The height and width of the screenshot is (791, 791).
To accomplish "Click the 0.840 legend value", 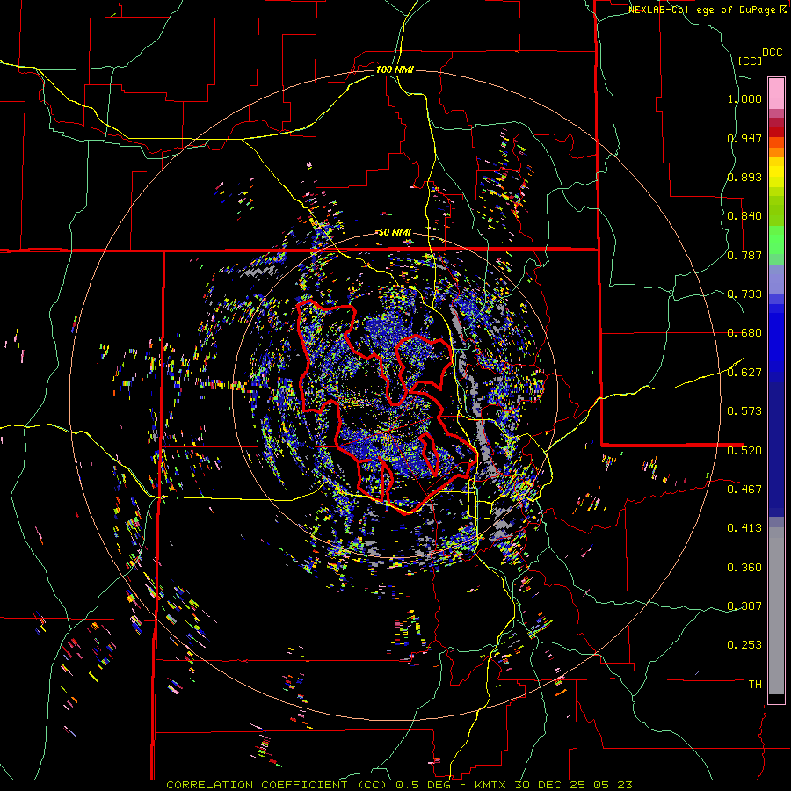I will (744, 216).
